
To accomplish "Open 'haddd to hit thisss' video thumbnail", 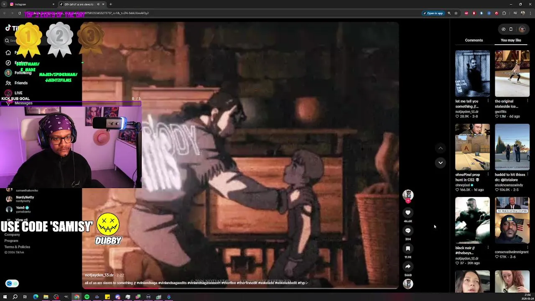I will [x=512, y=147].
